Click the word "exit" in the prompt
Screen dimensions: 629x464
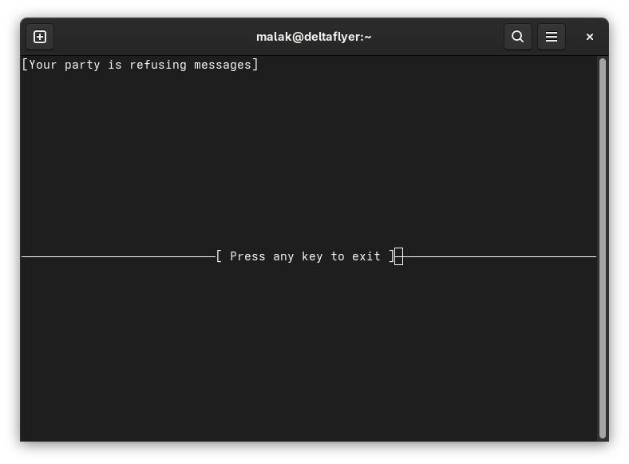[366, 256]
